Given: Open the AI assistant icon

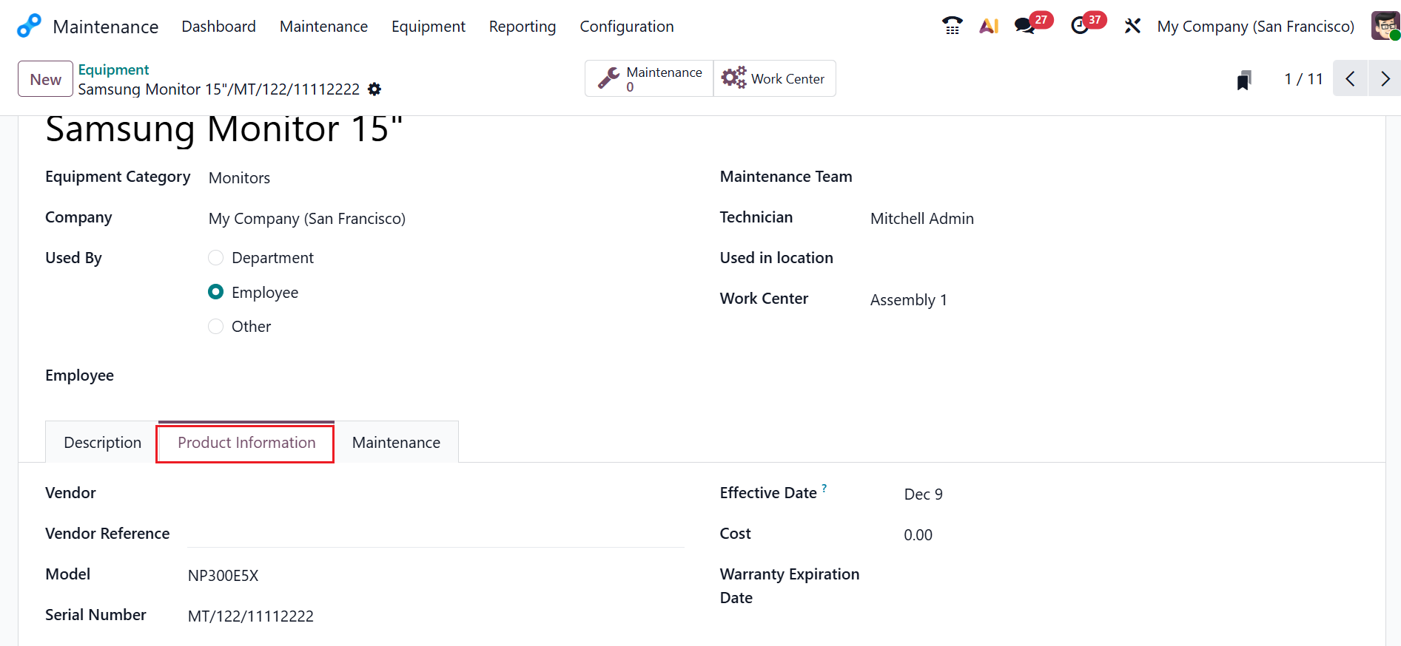Looking at the screenshot, I should pos(989,26).
